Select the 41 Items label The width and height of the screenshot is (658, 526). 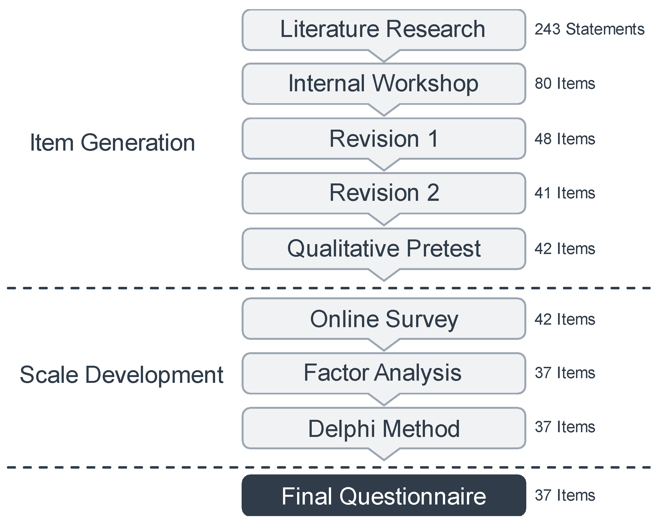(x=565, y=193)
